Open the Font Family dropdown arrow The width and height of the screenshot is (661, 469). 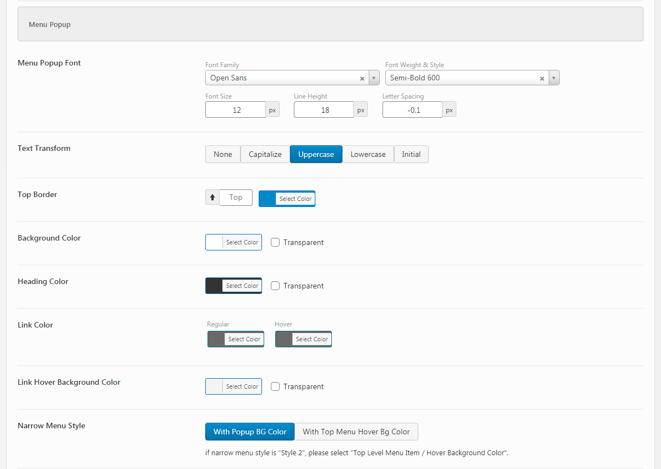point(374,78)
